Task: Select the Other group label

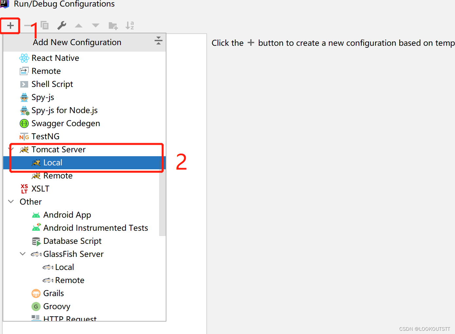Action: 30,202
